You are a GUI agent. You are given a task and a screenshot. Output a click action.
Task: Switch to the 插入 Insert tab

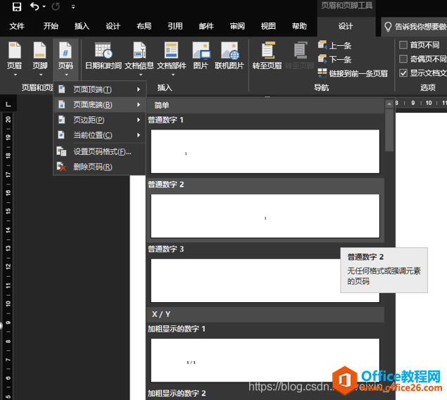[x=82, y=26]
